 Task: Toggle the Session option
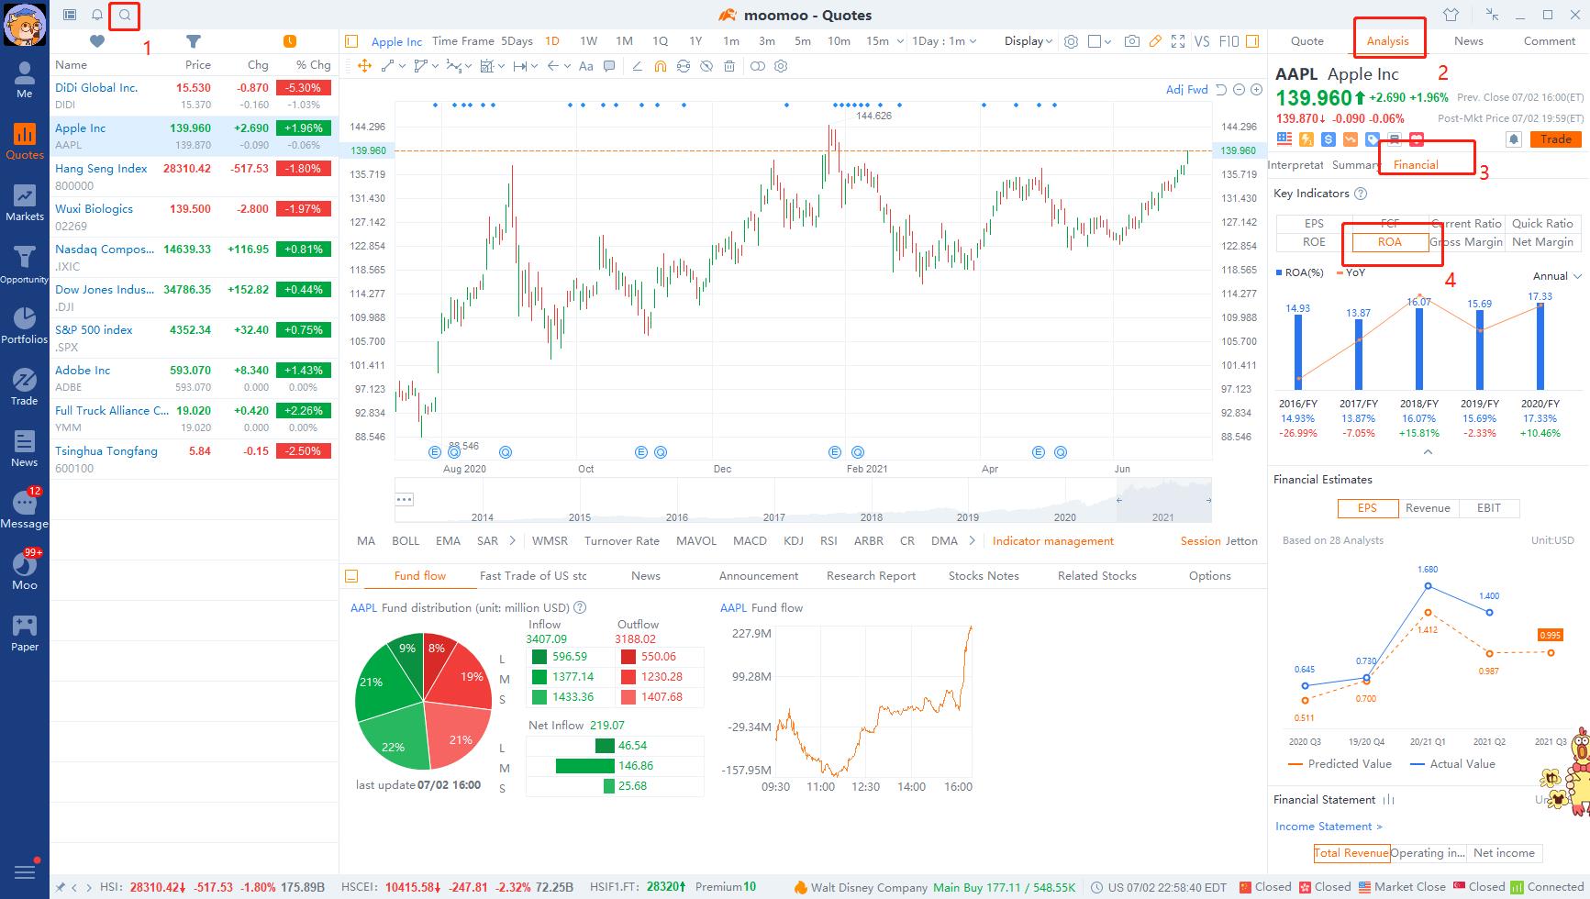1200,541
